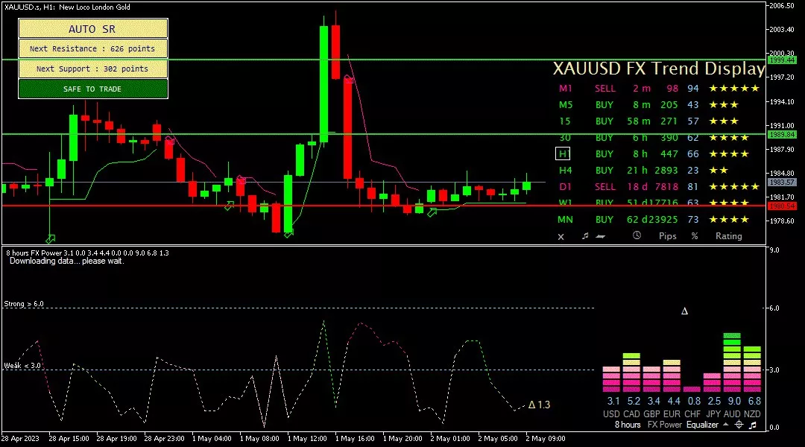Click the Δ 1.3 reading on power line
Viewport: 805px width, 447px height.
(x=539, y=405)
